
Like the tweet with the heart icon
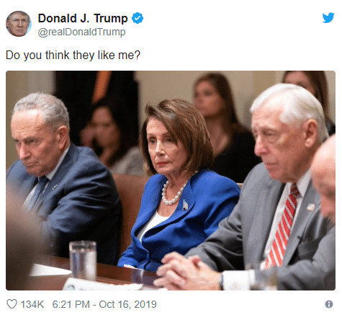coord(12,304)
